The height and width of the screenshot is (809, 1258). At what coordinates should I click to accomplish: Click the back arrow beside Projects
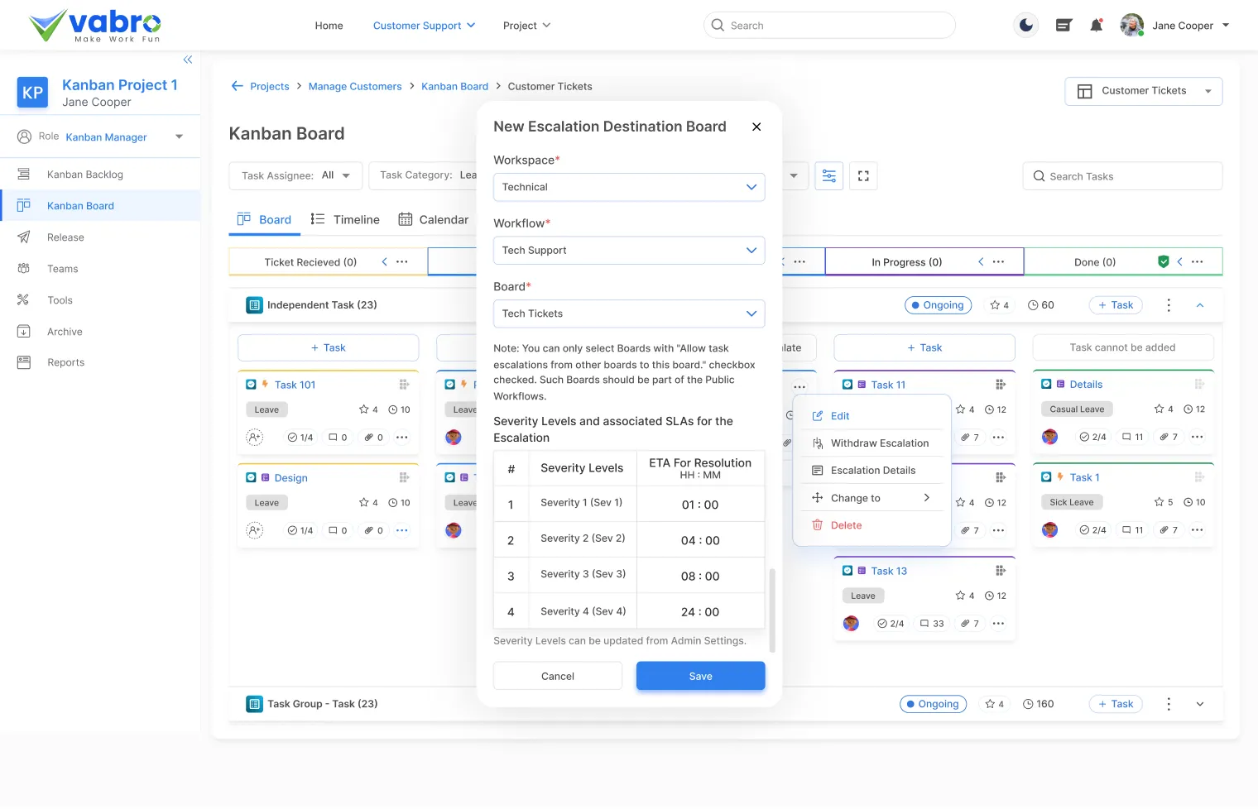click(238, 86)
